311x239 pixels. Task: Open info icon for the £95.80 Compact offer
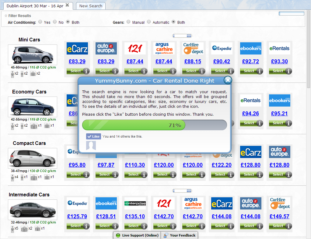coord(86,174)
